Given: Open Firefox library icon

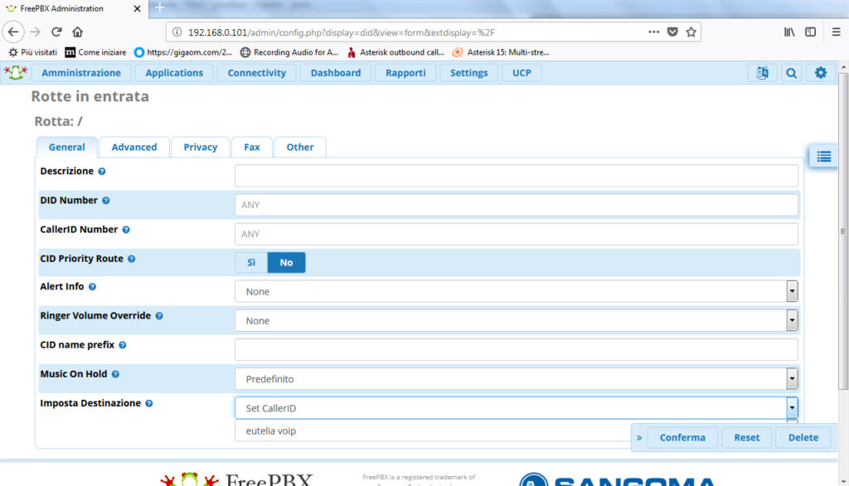Looking at the screenshot, I should click(789, 32).
